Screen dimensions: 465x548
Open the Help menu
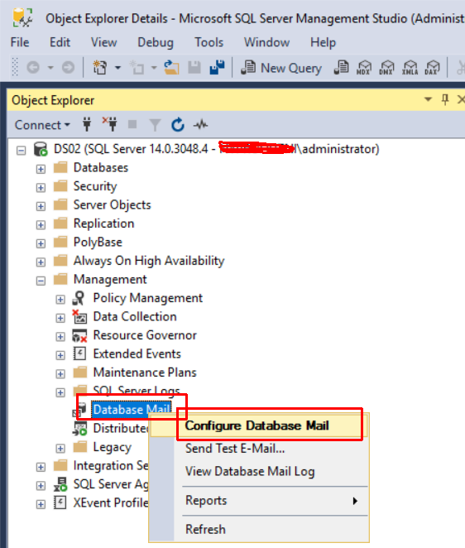[324, 42]
